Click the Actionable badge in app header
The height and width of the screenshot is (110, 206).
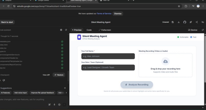(x=183, y=37)
